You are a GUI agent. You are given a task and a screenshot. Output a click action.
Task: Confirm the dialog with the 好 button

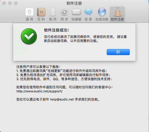point(118,52)
